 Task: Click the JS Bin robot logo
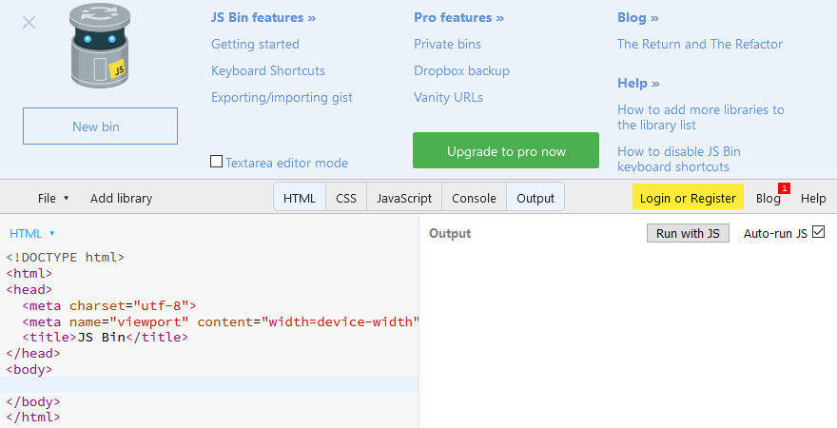(x=99, y=48)
